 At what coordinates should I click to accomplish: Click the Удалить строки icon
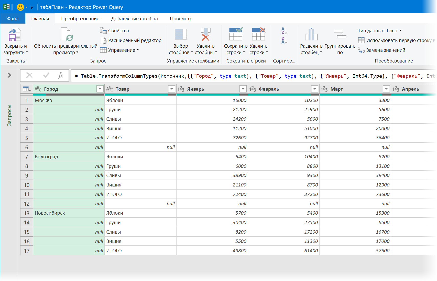(258, 34)
